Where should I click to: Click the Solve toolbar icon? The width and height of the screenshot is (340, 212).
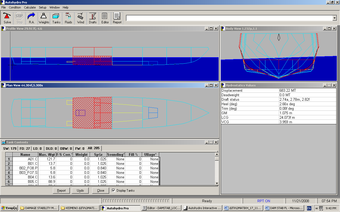coord(7,18)
